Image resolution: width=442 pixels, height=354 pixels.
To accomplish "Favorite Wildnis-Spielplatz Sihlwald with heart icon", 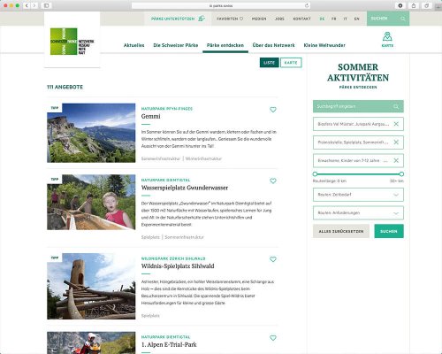I will click(x=273, y=259).
